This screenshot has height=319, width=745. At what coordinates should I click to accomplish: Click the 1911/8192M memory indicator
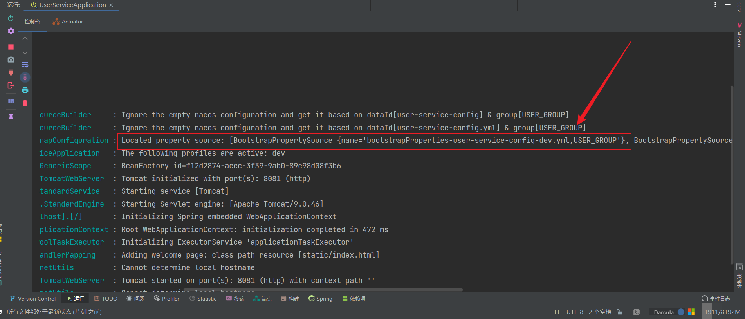click(722, 312)
